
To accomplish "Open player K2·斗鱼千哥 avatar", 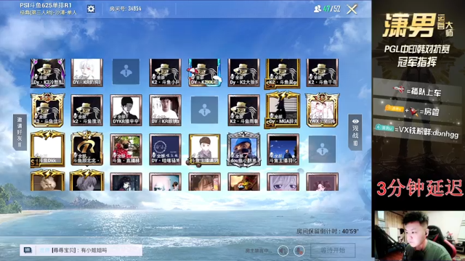I will 322,72.
